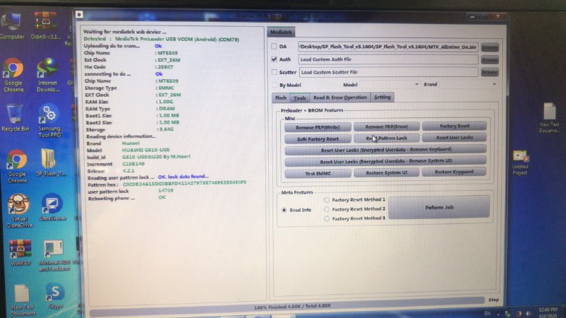This screenshot has height=318, width=566.
Task: Expand the Brand dropdown
Action: point(494,84)
